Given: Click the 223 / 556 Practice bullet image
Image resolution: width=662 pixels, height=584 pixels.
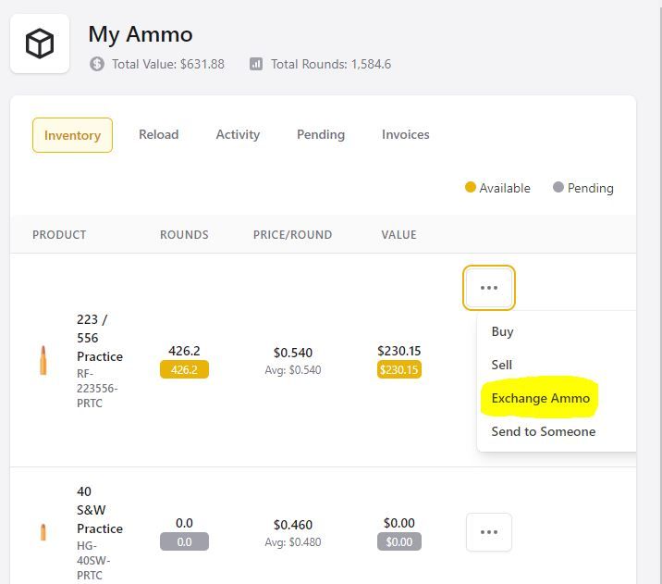Looking at the screenshot, I should 43,360.
